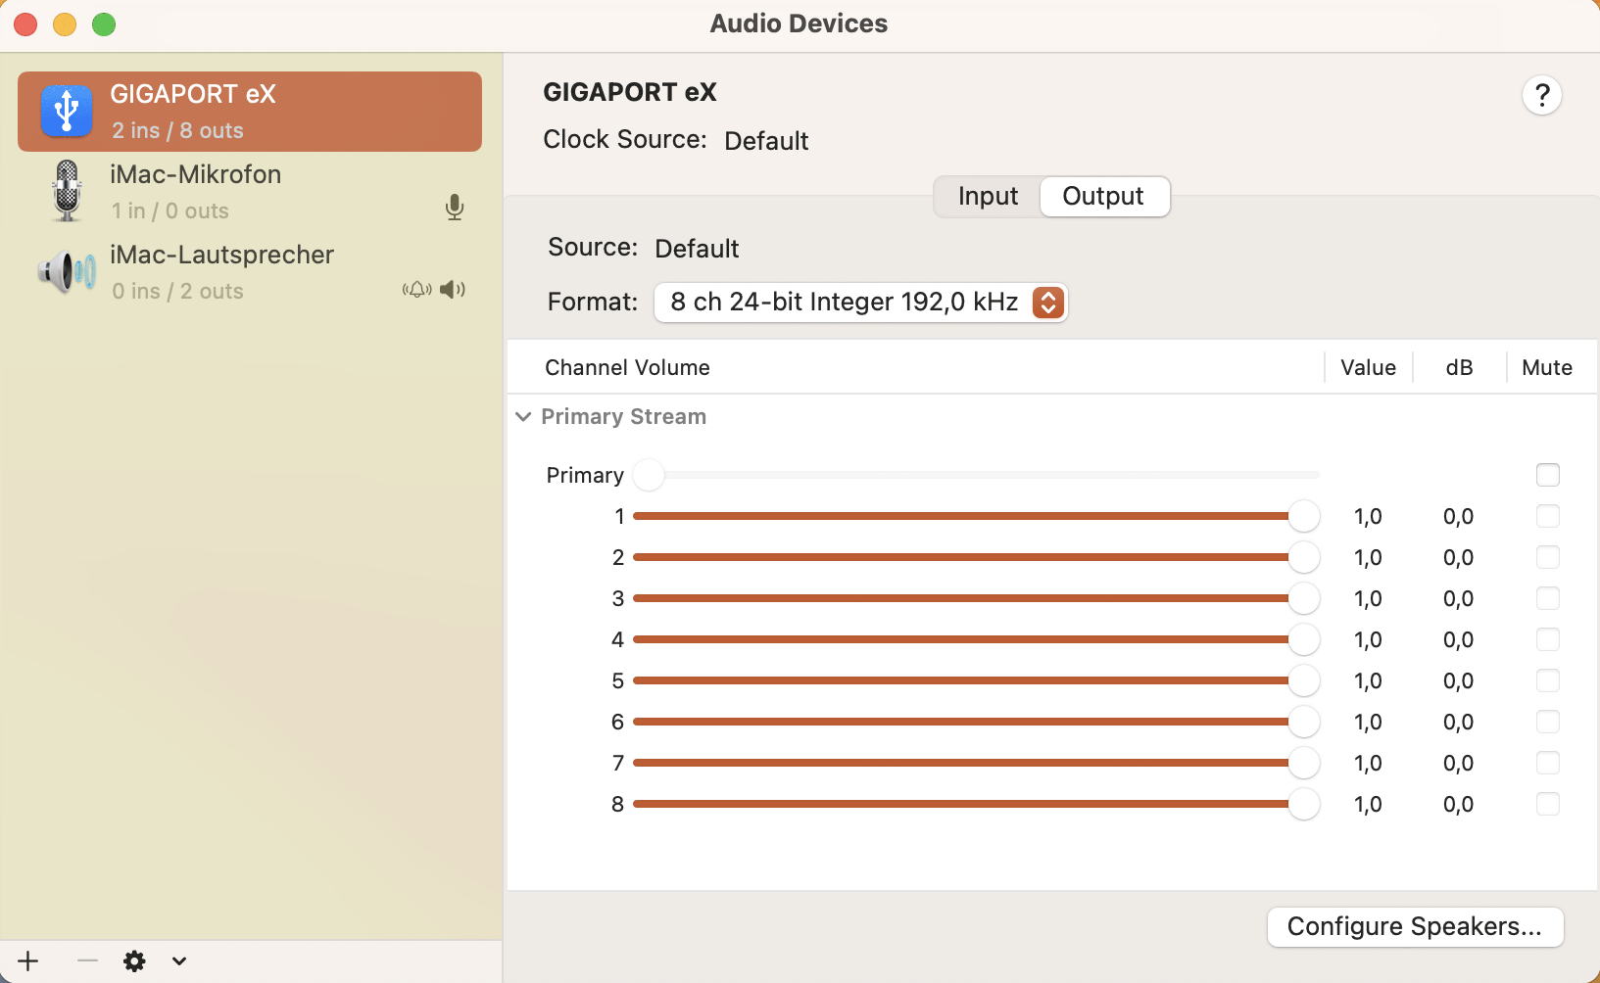Zoom window with green button
The image size is (1600, 983).
pyautogui.click(x=104, y=24)
